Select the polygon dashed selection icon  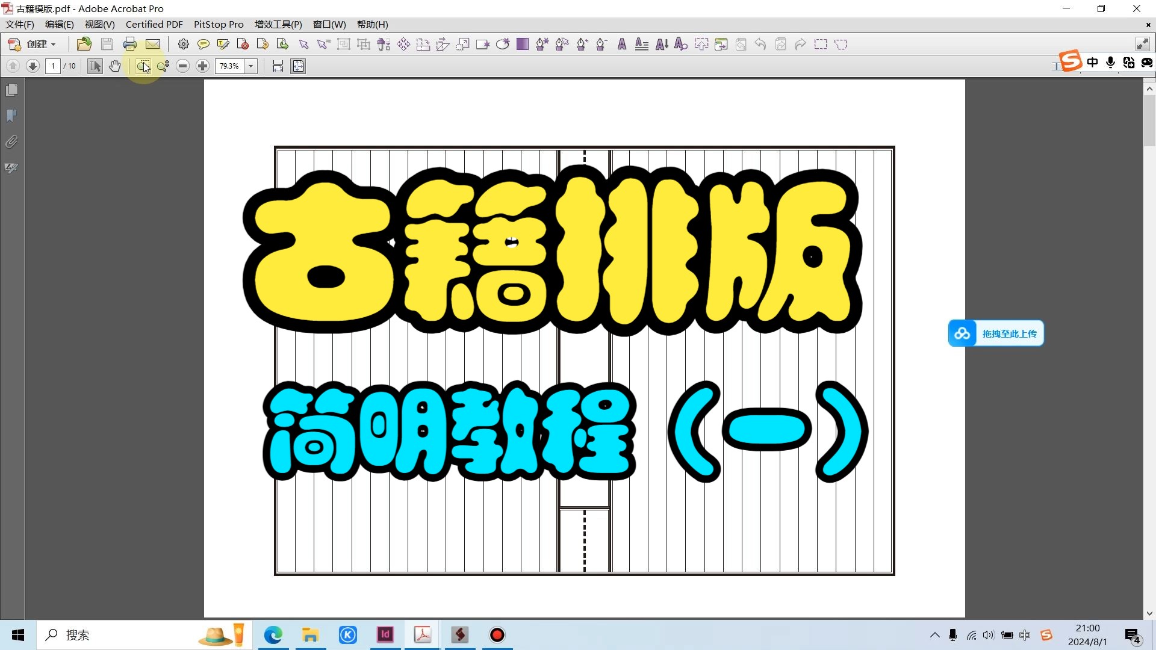coord(841,44)
